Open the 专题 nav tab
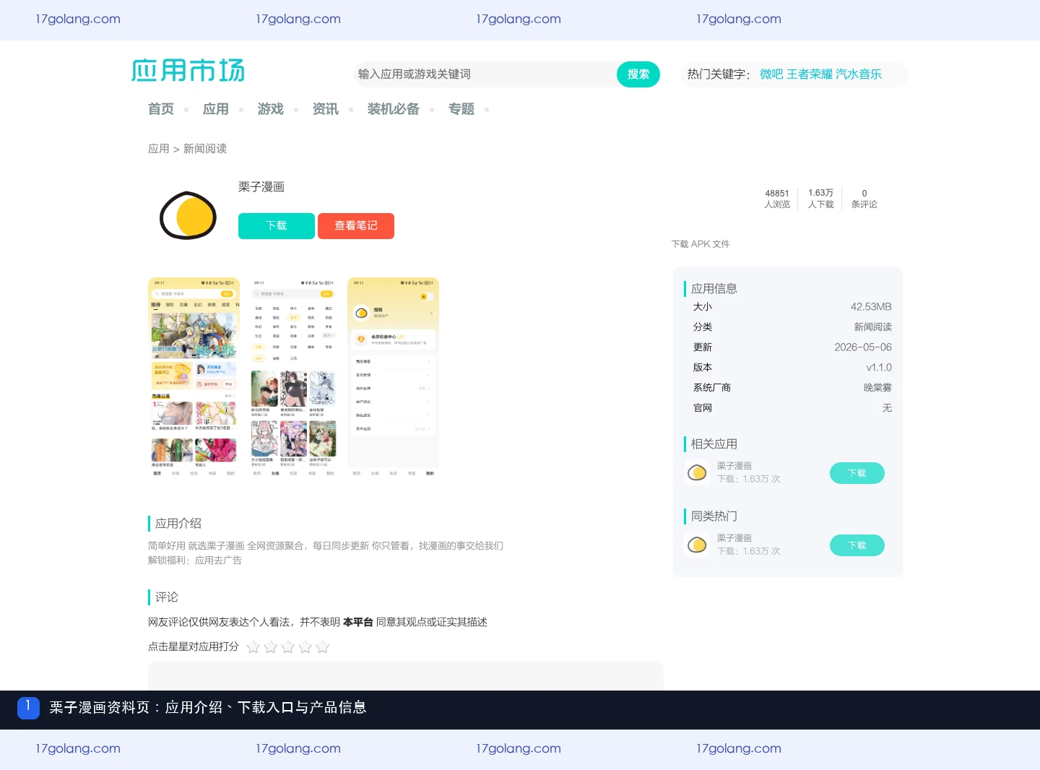 coord(461,109)
